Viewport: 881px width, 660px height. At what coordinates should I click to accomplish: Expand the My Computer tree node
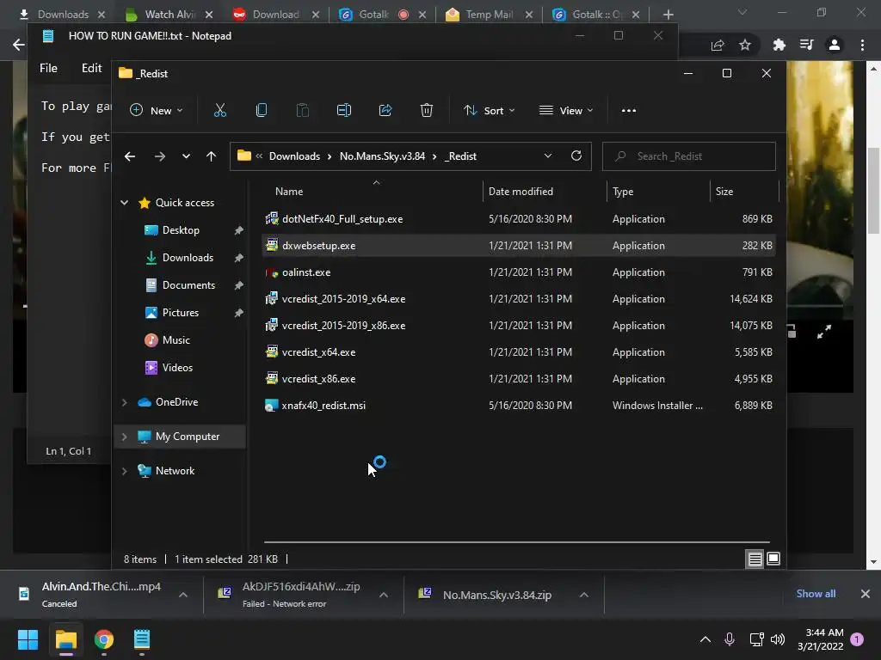click(x=124, y=436)
